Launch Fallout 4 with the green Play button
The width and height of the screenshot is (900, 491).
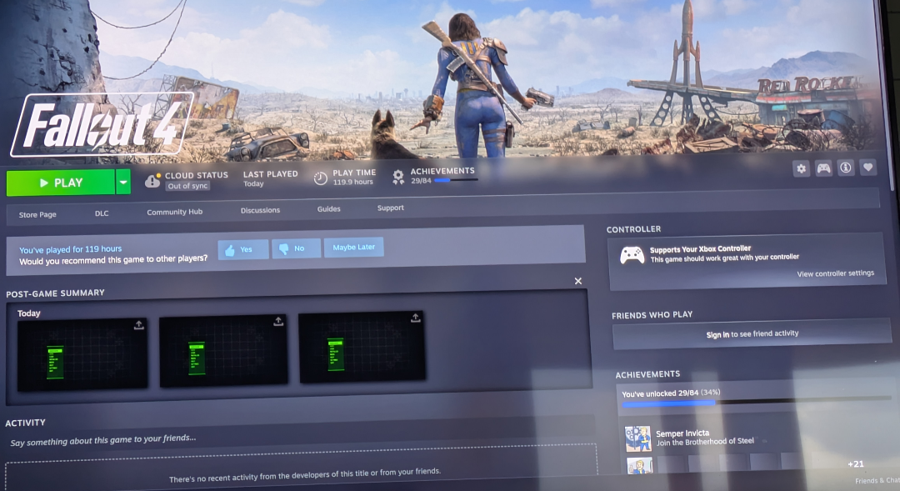click(x=60, y=183)
